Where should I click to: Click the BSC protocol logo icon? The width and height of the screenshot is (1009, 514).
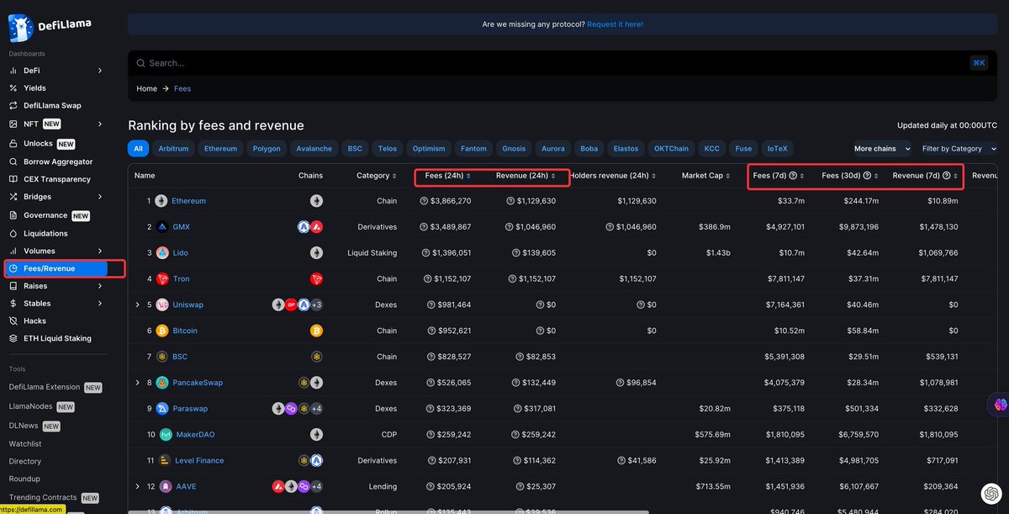coord(162,357)
